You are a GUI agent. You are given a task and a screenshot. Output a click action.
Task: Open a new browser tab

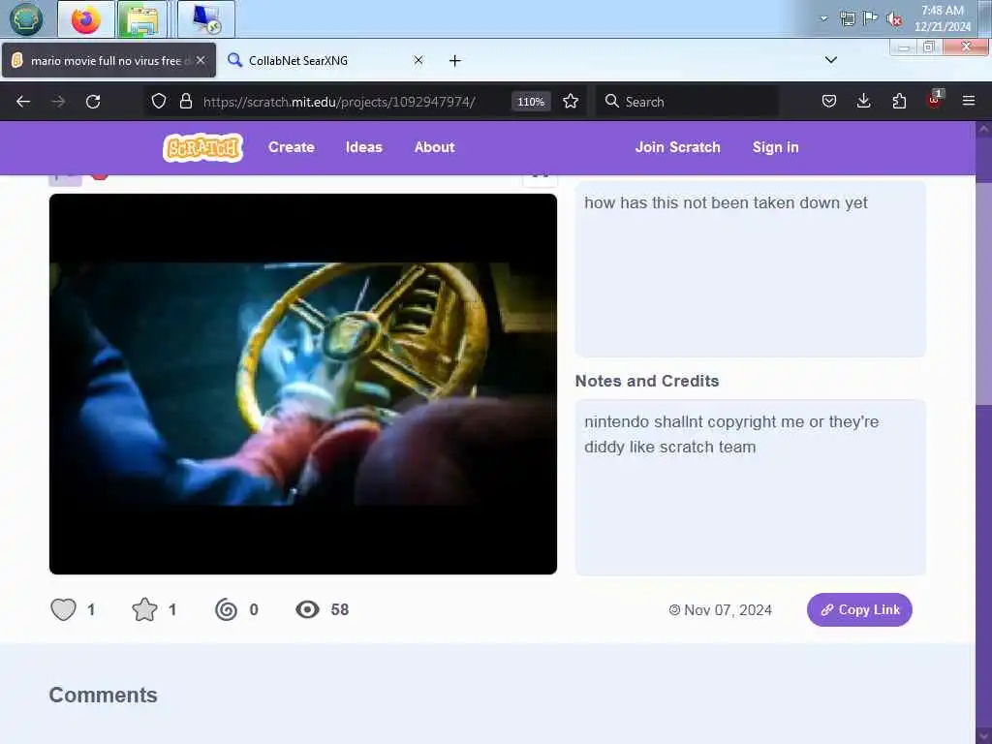(x=455, y=61)
